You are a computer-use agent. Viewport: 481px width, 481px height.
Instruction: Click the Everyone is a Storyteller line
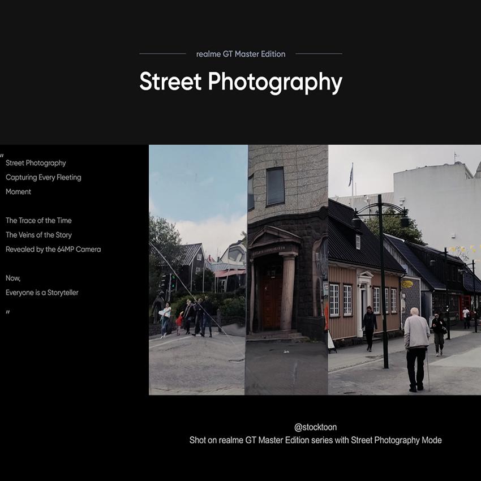tap(42, 293)
